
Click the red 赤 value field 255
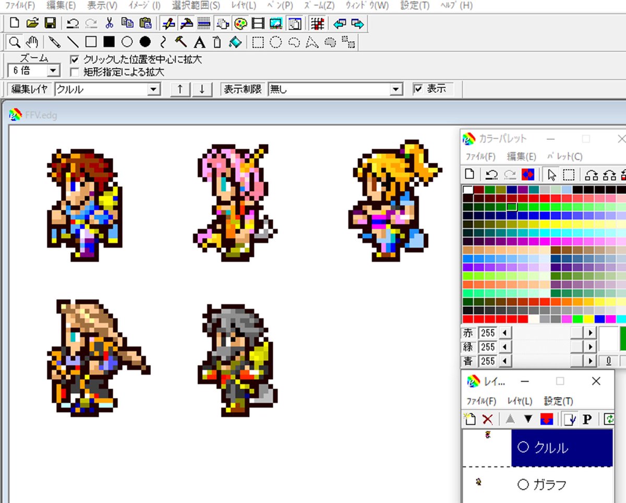click(488, 333)
